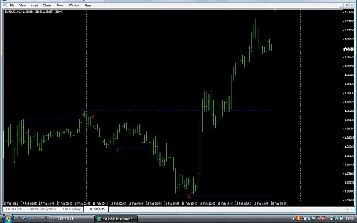This screenshot has width=357, height=223.
Task: Open the 2542553: Interbank taskbar button
Action: tap(116, 219)
